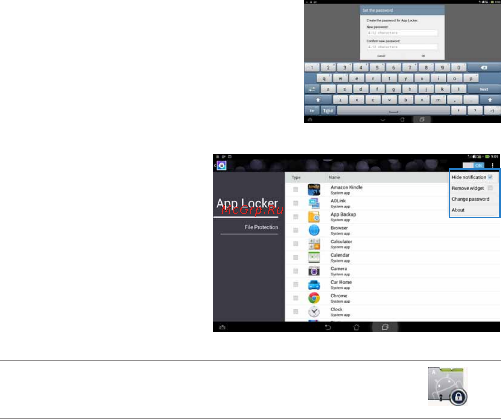Tap the exclamation mark key
Viewport: 501px width, 419px height.
point(458,110)
